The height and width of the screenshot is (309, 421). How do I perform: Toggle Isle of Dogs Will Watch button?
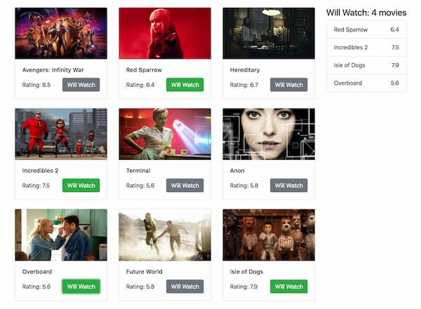tap(289, 287)
